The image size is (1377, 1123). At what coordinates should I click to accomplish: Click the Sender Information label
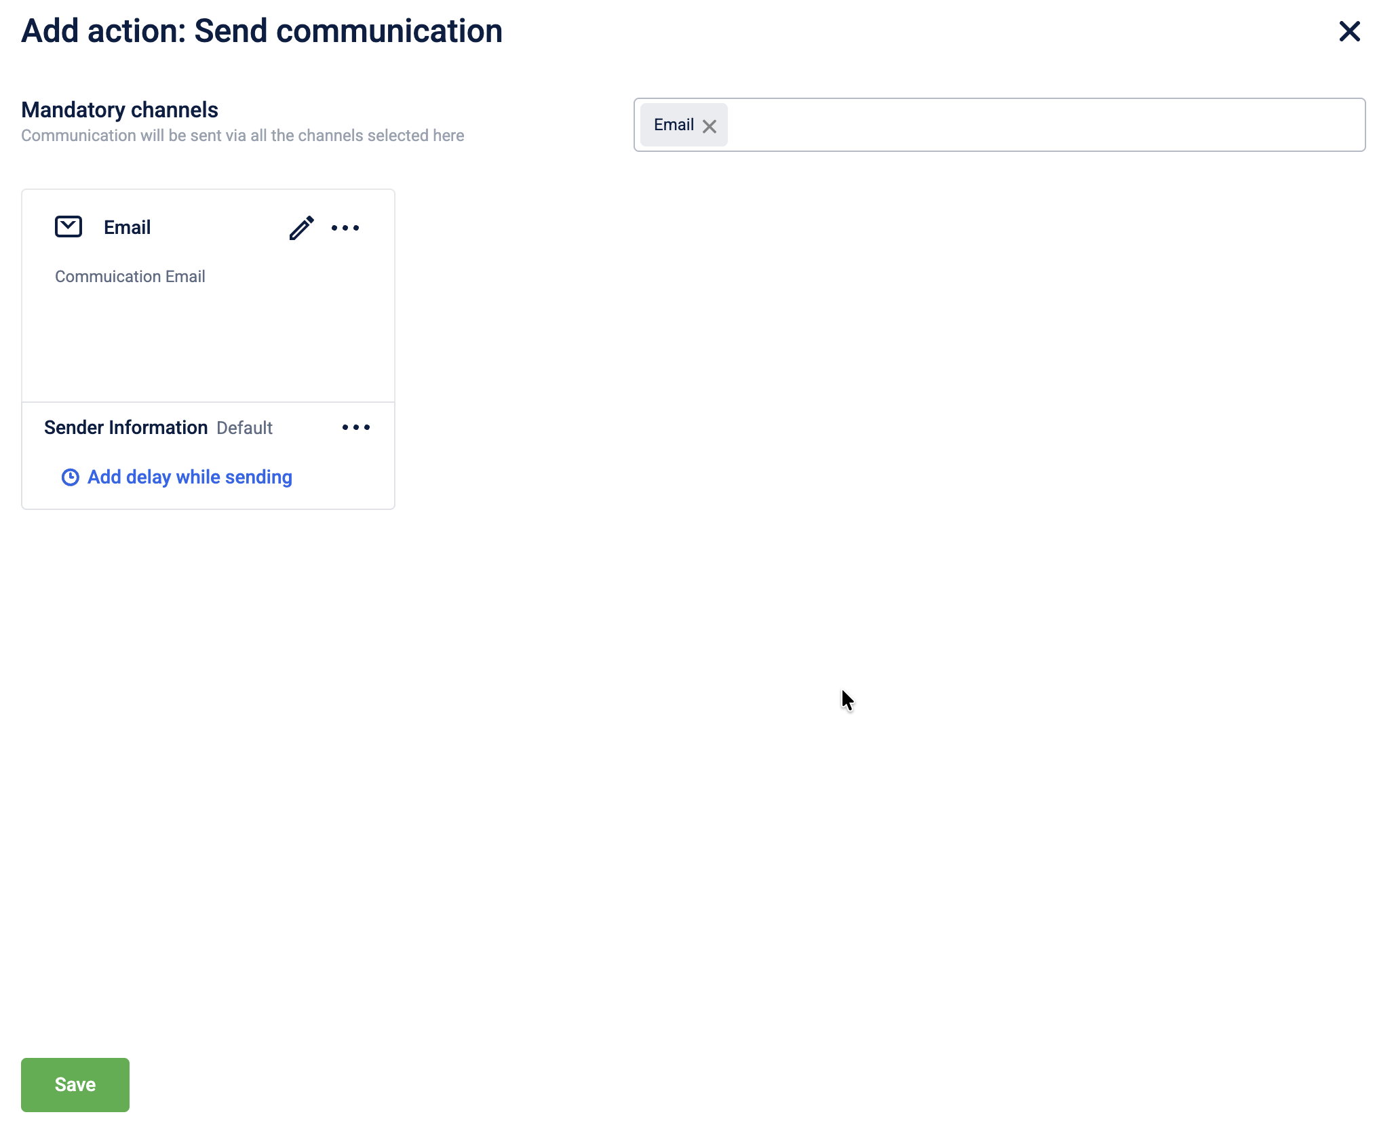126,427
